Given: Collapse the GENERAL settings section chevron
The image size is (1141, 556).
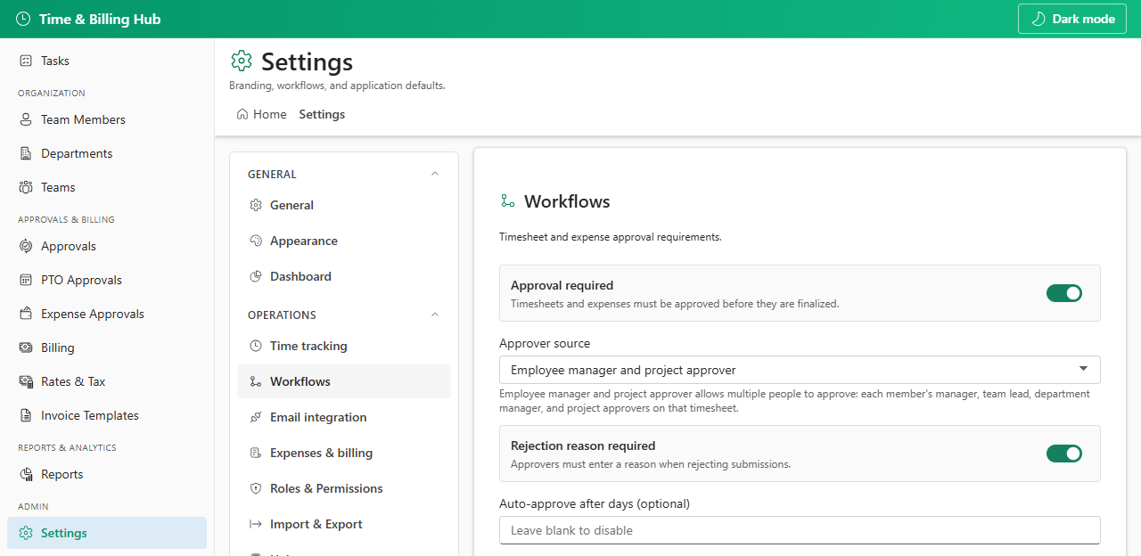Looking at the screenshot, I should click(x=435, y=174).
